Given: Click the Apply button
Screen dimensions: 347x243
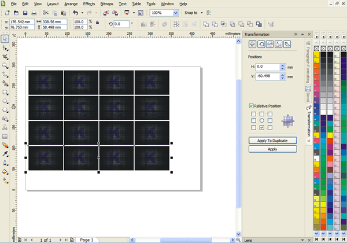Looking at the screenshot, I should pos(272,149).
